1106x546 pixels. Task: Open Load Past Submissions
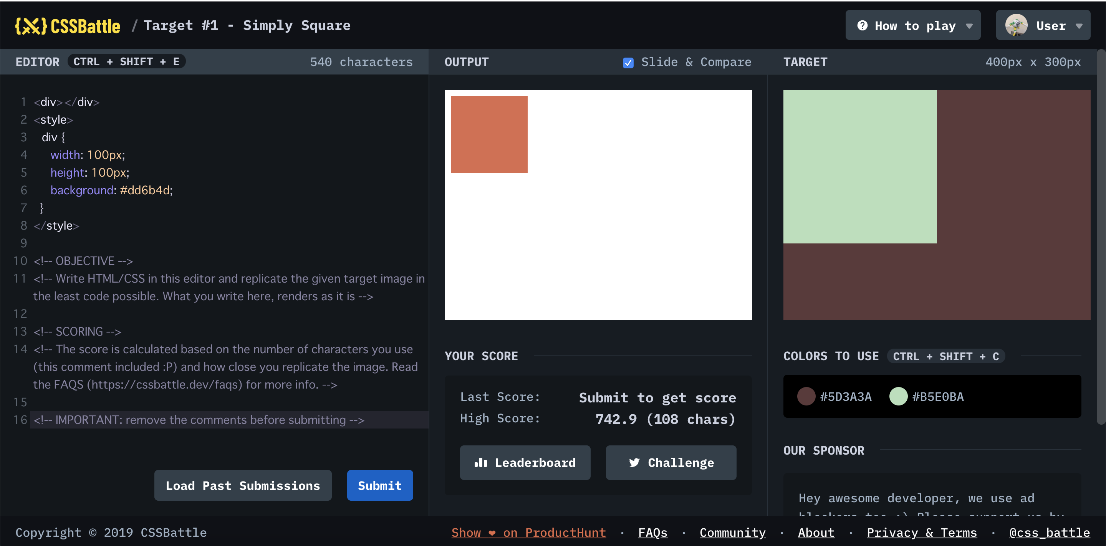pos(243,485)
